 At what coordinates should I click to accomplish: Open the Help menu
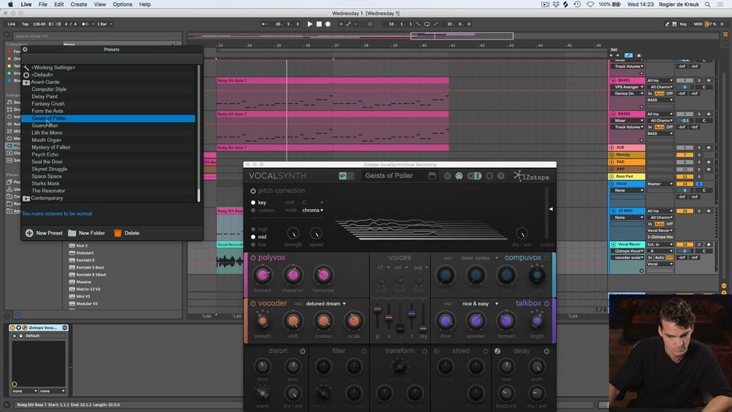point(145,5)
